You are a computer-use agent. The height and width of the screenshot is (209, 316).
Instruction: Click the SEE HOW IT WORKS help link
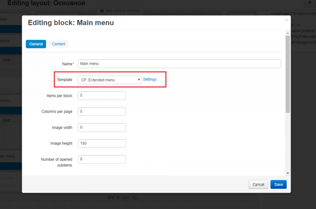point(120,11)
